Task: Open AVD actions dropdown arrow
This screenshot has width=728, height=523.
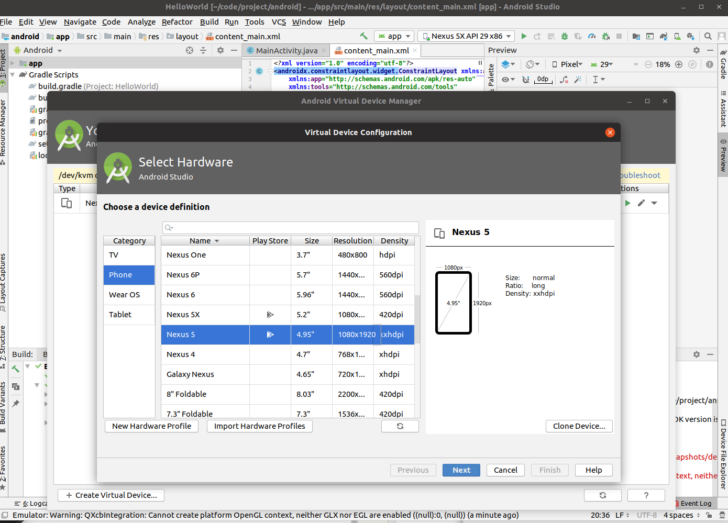Action: pos(654,203)
